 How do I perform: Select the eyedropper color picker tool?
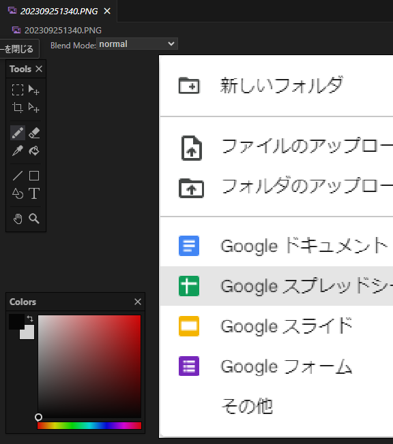pos(18,150)
